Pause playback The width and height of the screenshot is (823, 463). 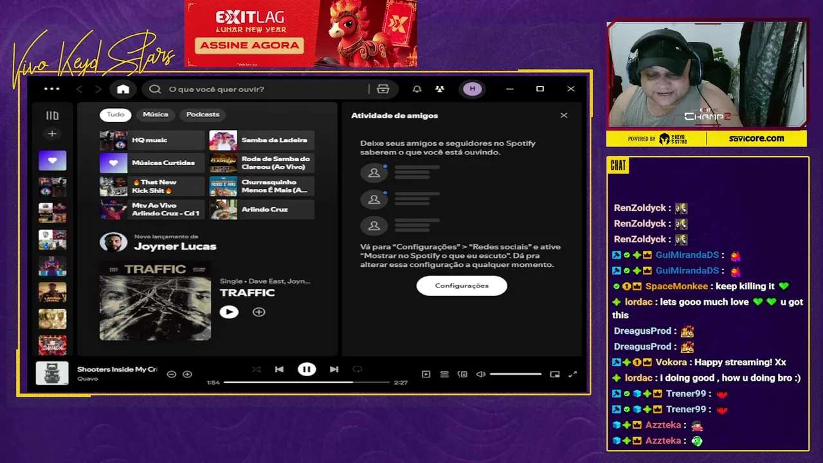click(x=307, y=369)
